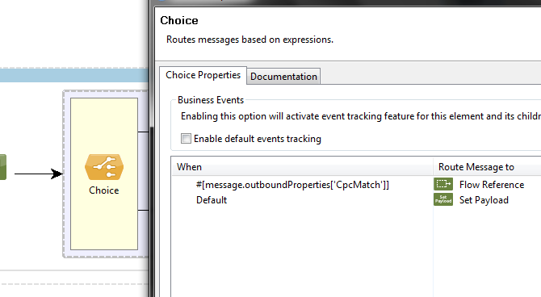Viewport: 541px width, 297px height.
Task: Click the green component left of the arrow
Action: click(3, 167)
